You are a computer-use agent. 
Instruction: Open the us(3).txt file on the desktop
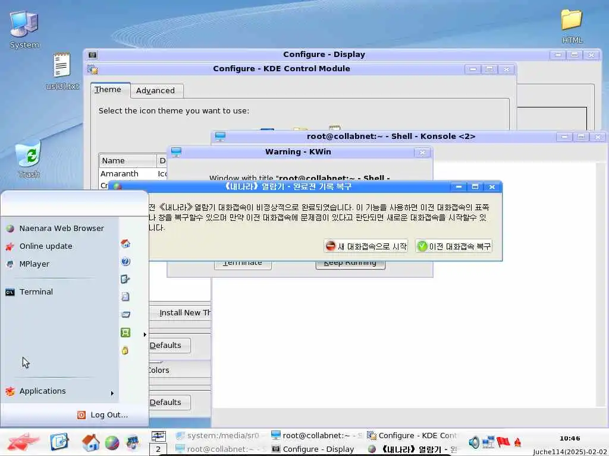(x=62, y=71)
